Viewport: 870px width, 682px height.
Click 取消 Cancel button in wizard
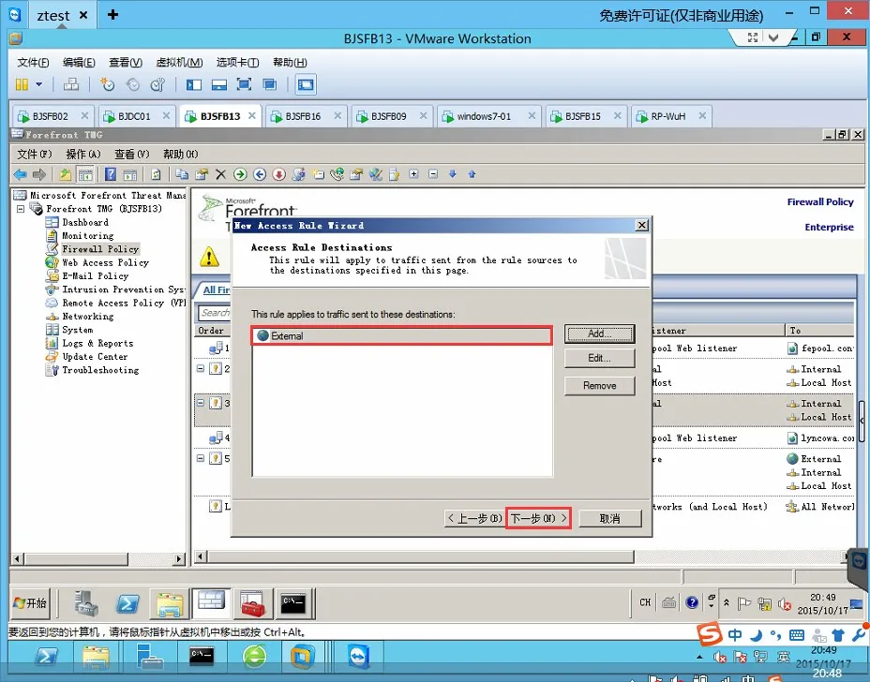click(x=609, y=518)
